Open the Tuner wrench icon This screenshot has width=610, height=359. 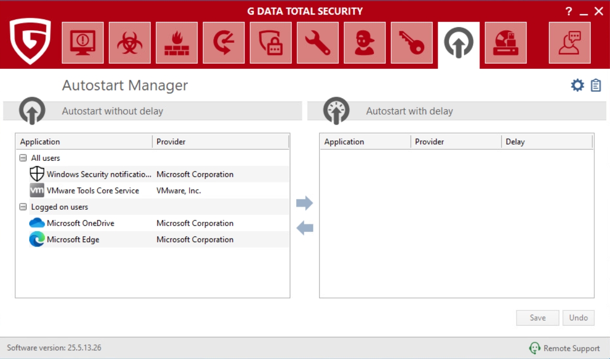(x=318, y=43)
